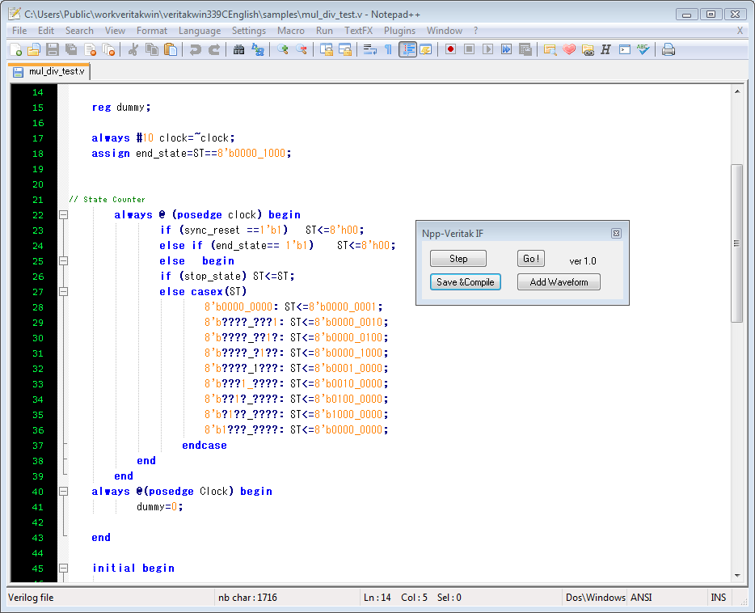Click the Synchronize Vertical Scrolling icon
This screenshot has height=613, width=755.
pyautogui.click(x=327, y=49)
